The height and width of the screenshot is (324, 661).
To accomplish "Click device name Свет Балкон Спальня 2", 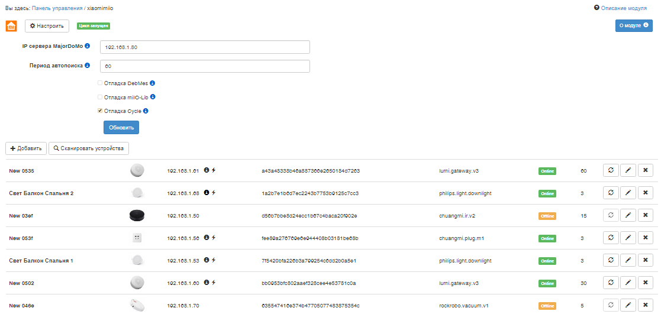I will tap(41, 193).
